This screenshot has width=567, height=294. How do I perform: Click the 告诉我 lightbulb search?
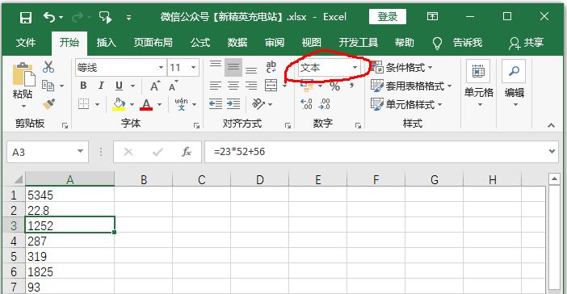click(457, 43)
